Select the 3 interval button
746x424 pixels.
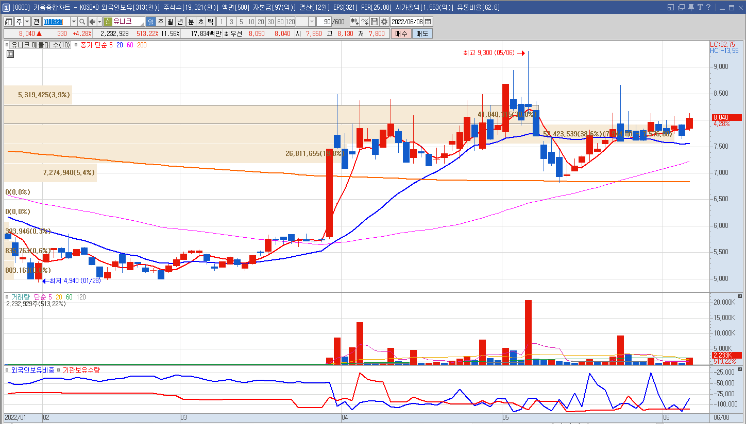231,22
